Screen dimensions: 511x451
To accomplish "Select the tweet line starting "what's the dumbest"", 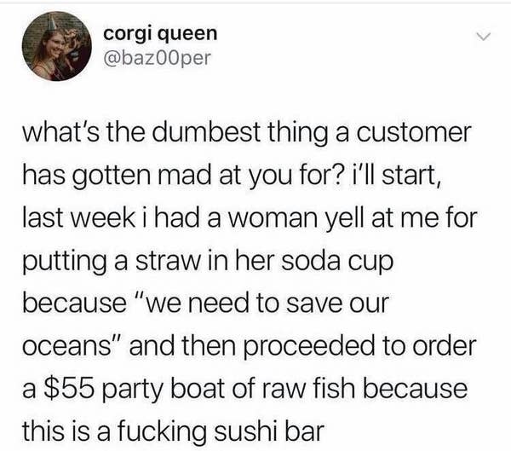I will (x=247, y=133).
